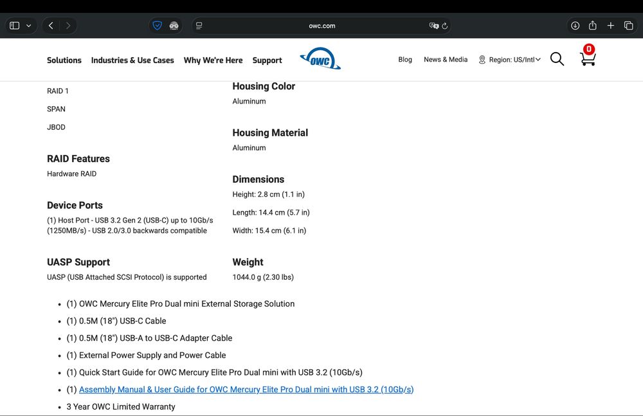Open the Solutions menu
This screenshot has height=416, width=643.
(x=64, y=60)
